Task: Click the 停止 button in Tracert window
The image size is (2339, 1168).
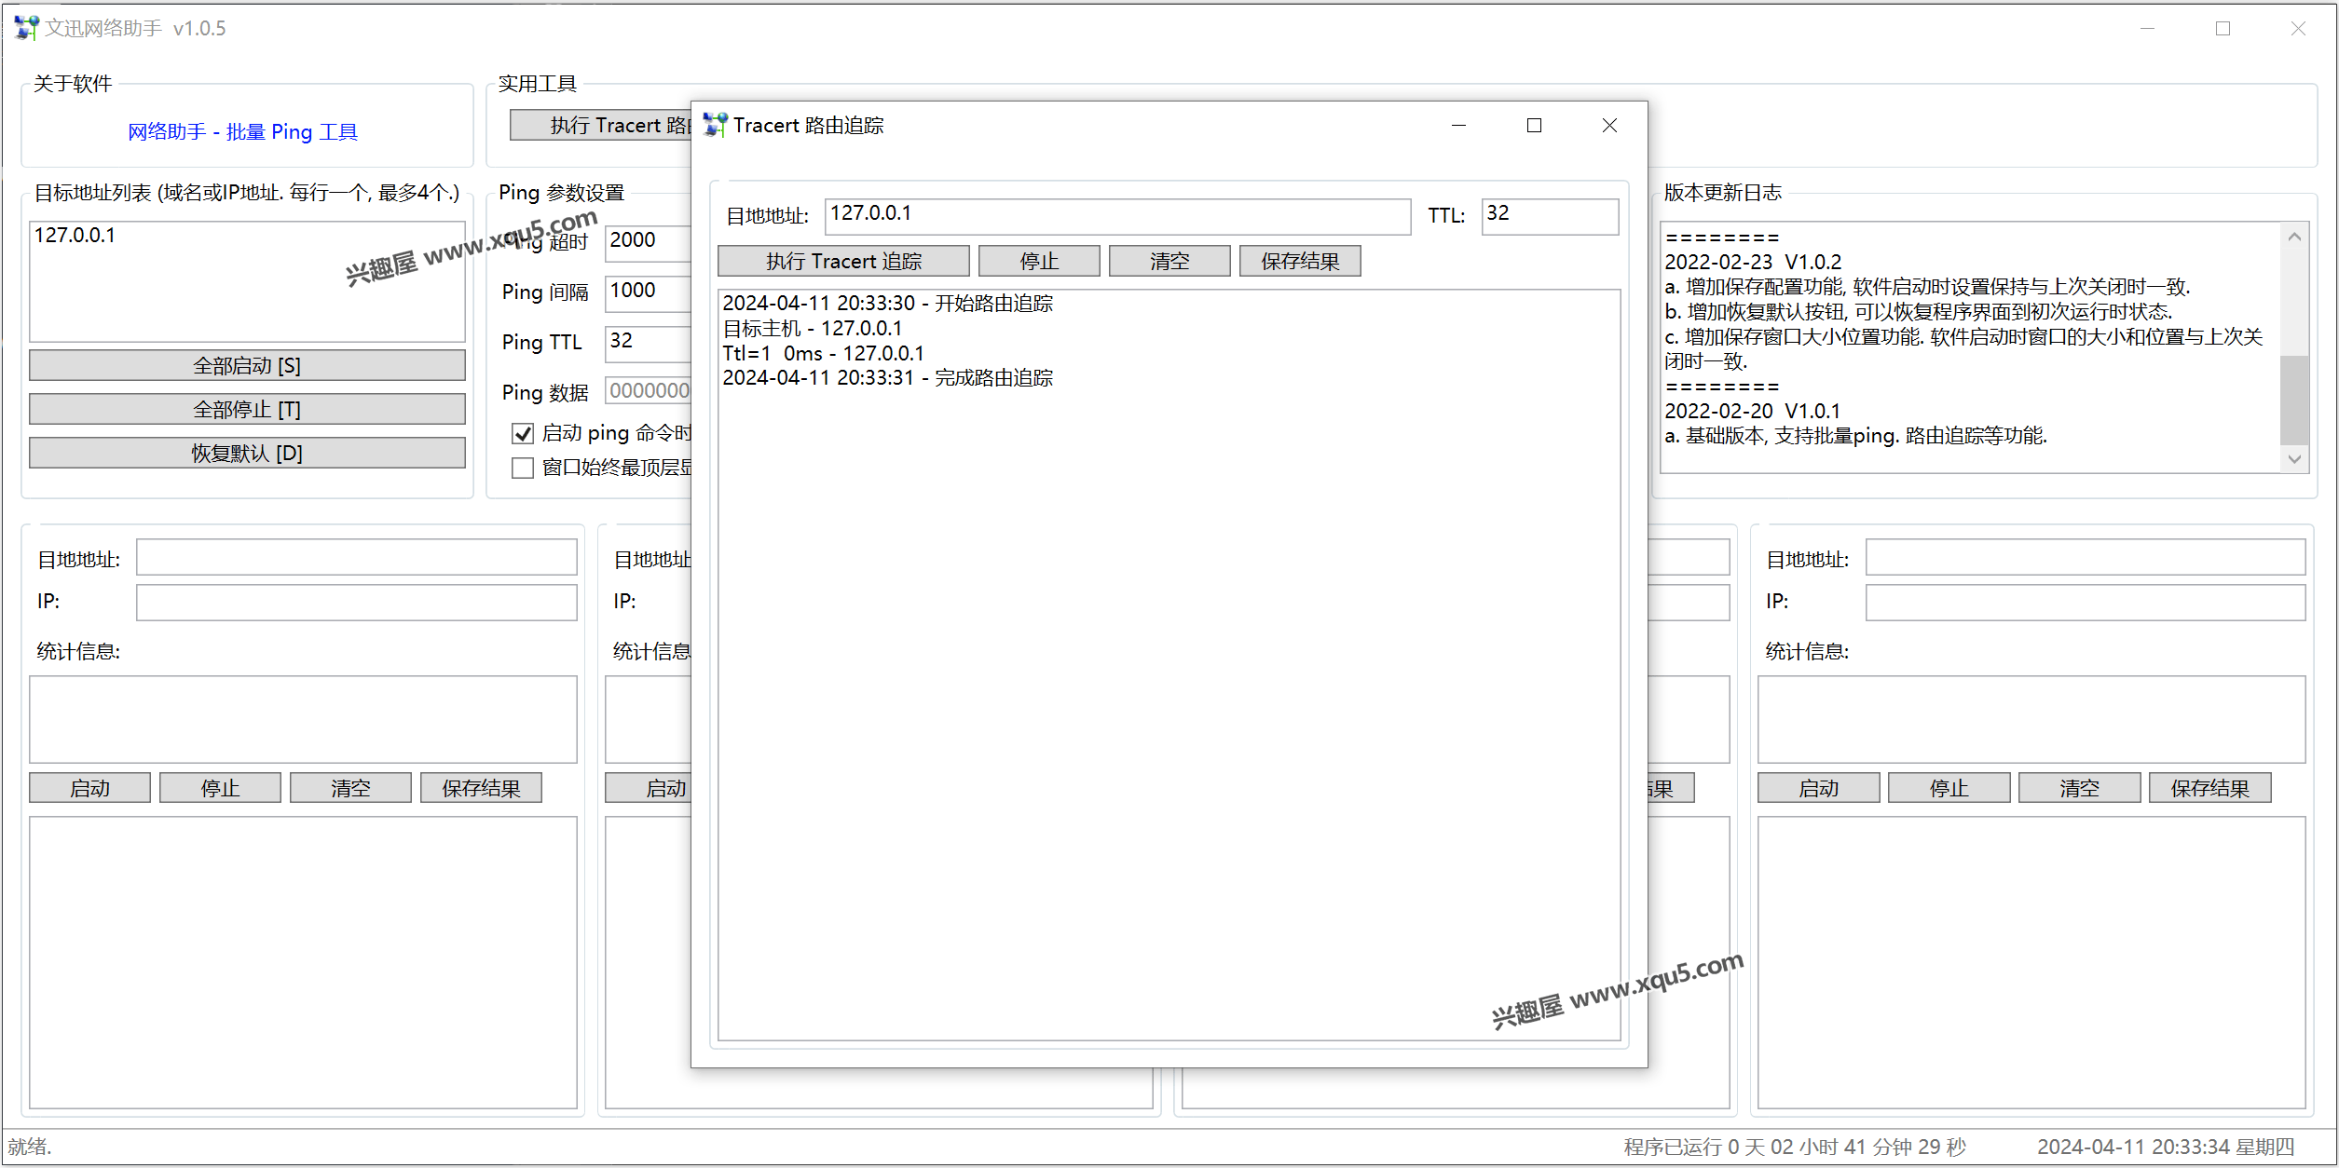Action: click(x=1041, y=263)
